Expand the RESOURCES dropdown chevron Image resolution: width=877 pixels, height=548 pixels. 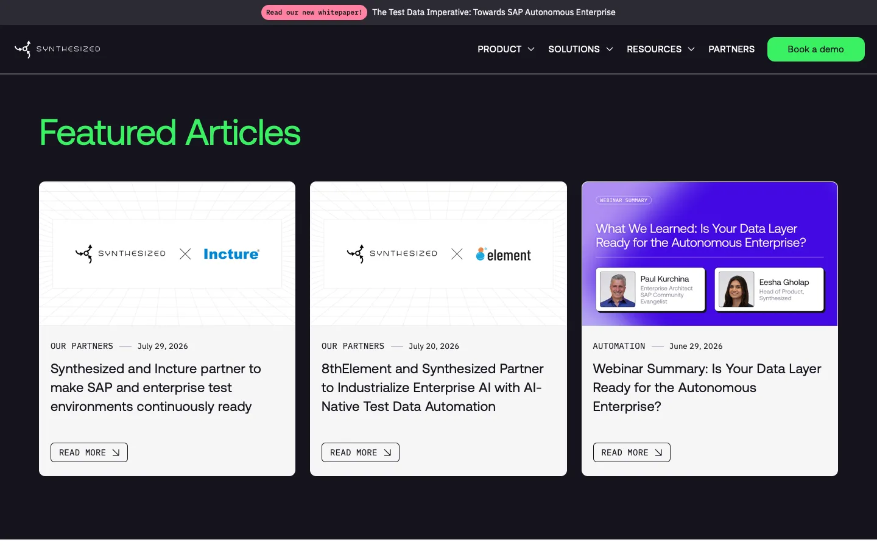coord(691,49)
